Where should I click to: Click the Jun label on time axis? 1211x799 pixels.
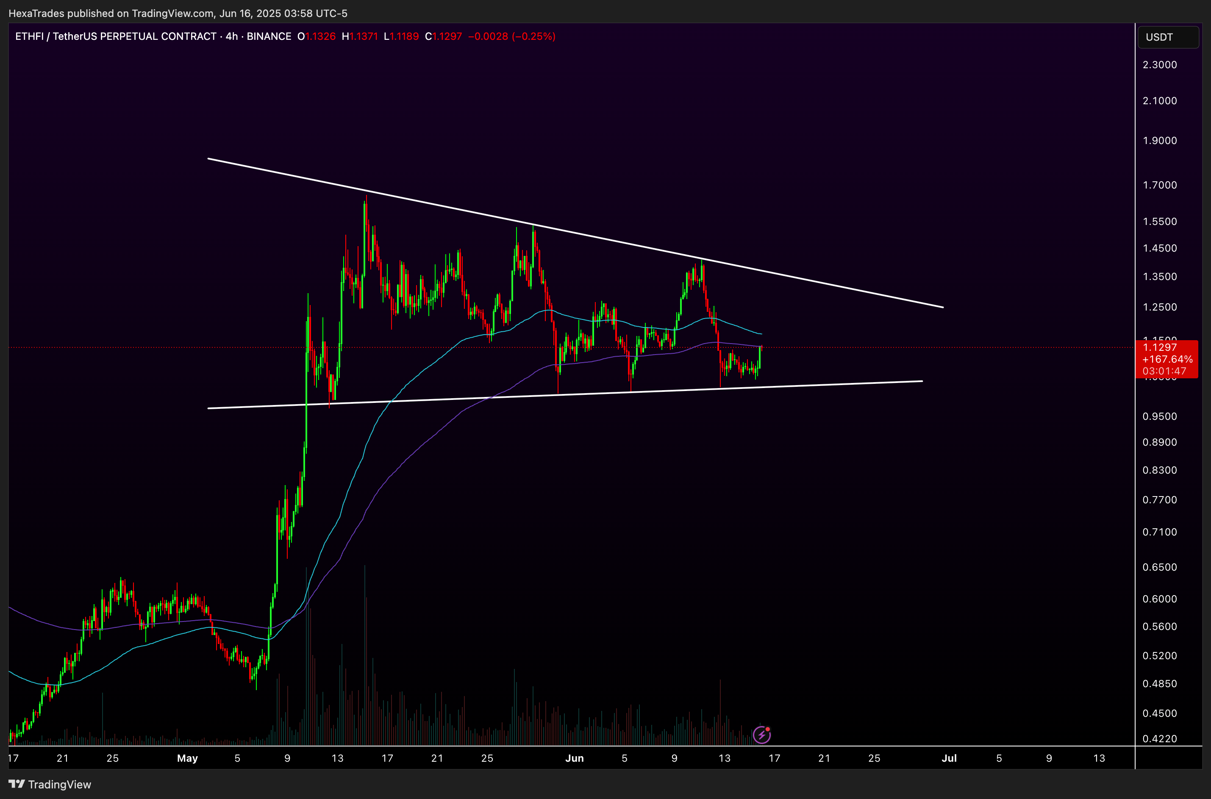coord(575,758)
